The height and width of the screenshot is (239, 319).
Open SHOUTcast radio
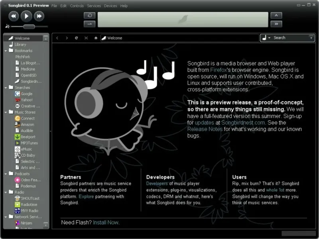27,198
